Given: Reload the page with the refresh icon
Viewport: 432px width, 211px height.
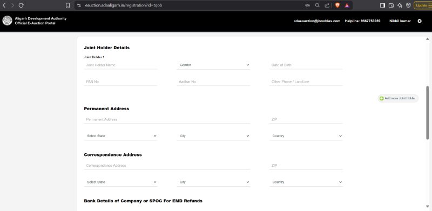Looking at the screenshot, I should point(21,5).
